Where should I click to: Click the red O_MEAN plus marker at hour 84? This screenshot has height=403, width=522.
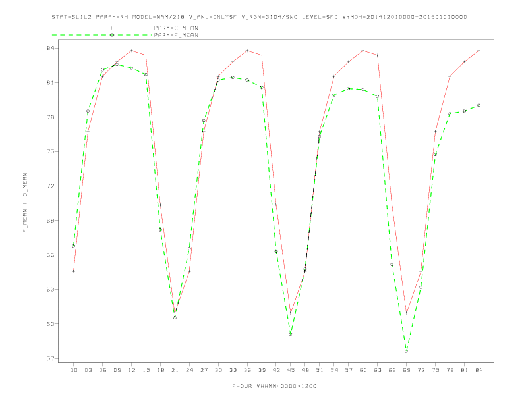[x=479, y=51]
